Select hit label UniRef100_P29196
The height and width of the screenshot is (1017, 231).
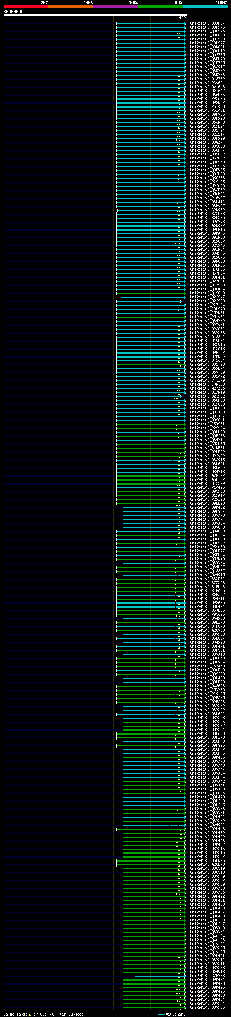tap(207, 182)
